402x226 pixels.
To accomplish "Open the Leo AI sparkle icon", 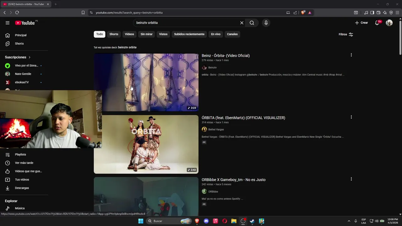I will pos(385,13).
